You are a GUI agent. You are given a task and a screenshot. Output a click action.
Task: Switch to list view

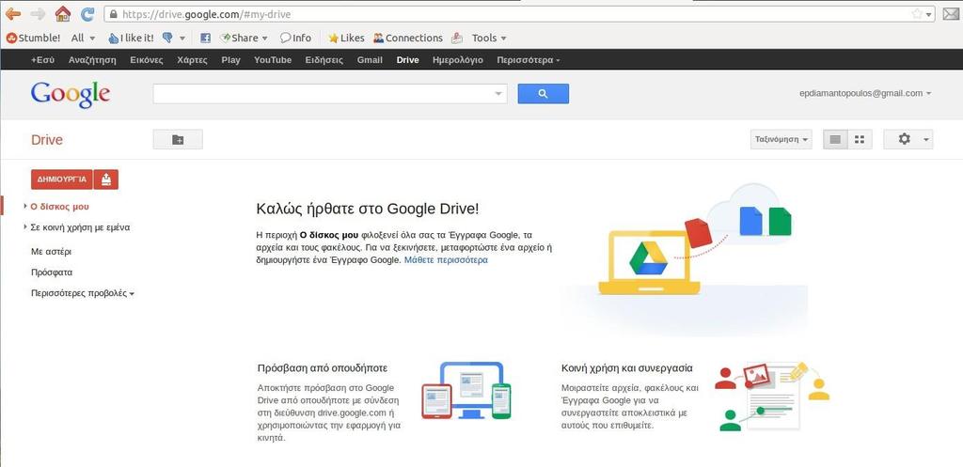tap(835, 139)
